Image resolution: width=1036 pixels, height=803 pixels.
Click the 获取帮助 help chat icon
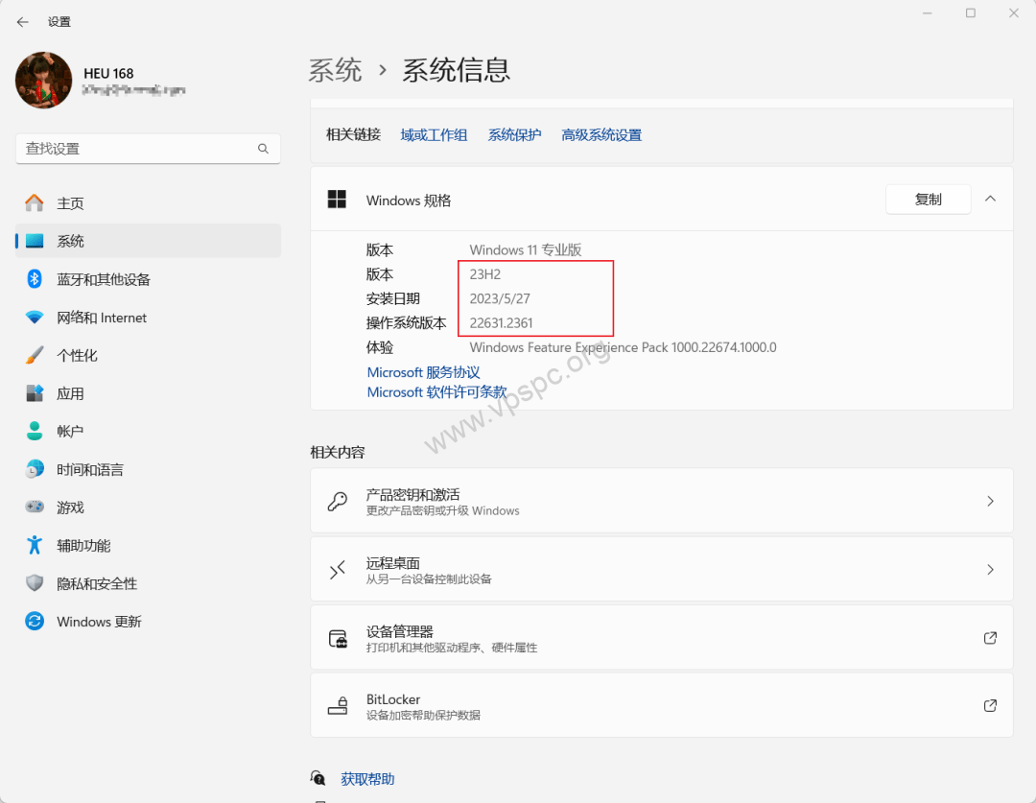[318, 778]
